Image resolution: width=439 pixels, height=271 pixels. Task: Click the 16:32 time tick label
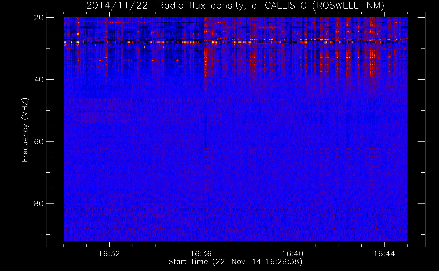tap(109, 254)
